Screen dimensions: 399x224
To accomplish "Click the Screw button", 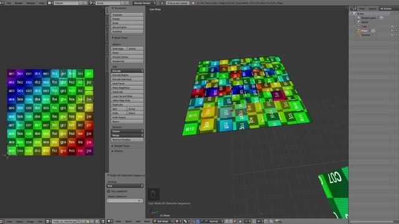I will click(135, 109).
